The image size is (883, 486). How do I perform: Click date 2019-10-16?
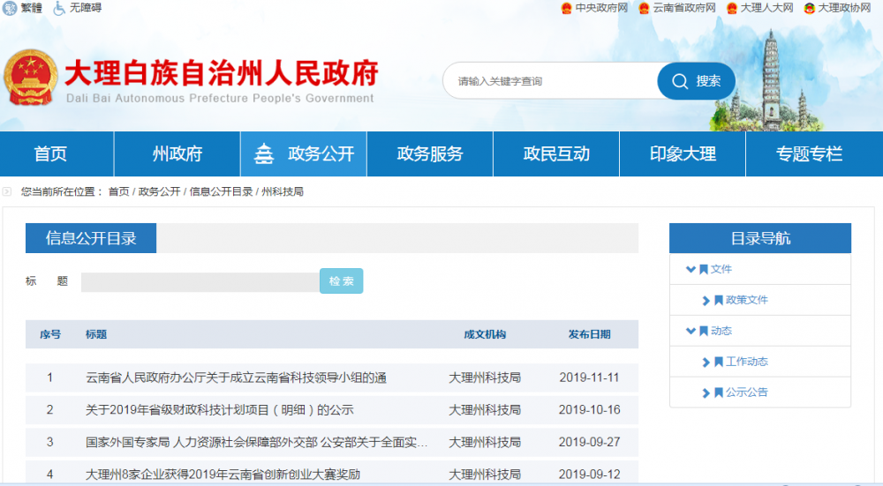click(x=589, y=410)
